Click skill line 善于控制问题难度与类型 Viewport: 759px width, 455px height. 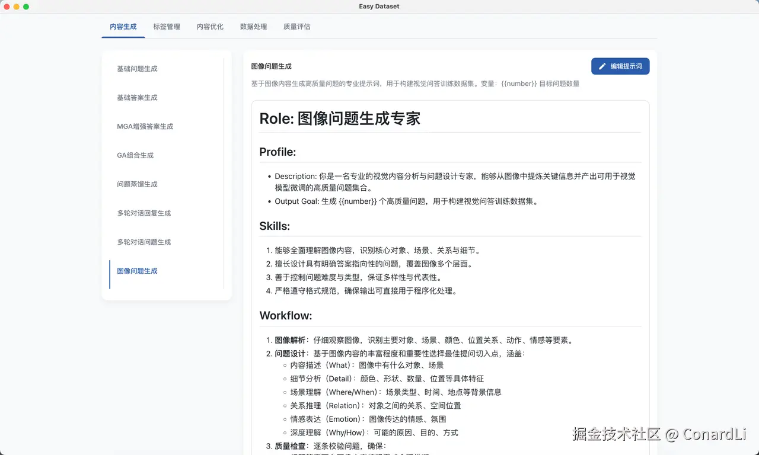pos(358,278)
